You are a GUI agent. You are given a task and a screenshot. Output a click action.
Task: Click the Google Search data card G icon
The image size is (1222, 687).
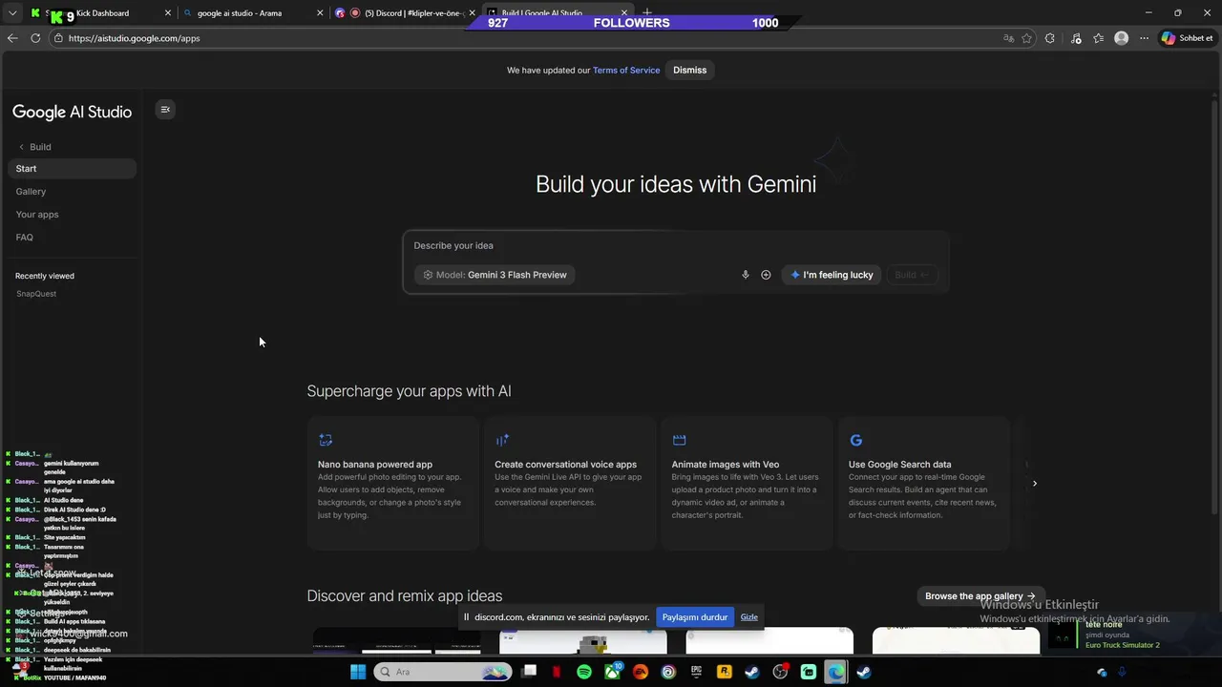point(855,440)
